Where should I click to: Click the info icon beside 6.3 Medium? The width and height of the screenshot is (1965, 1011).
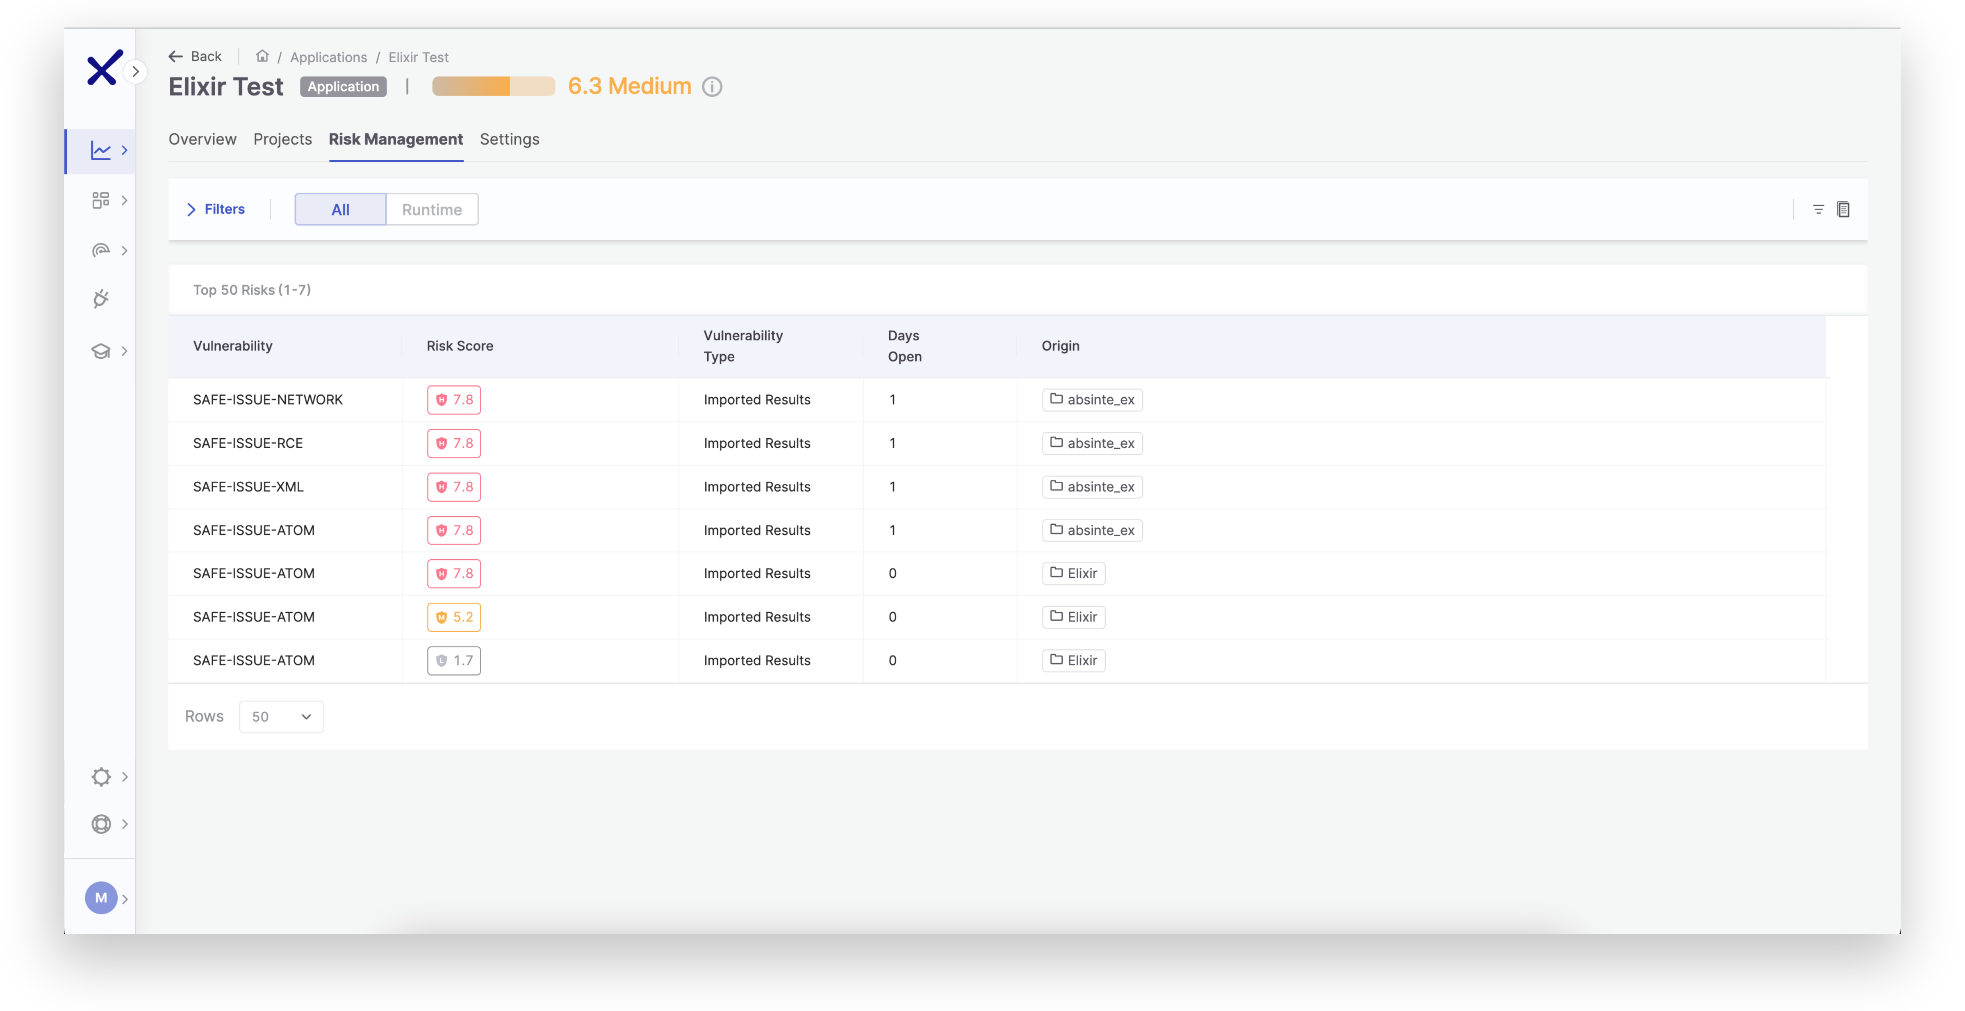pos(712,87)
